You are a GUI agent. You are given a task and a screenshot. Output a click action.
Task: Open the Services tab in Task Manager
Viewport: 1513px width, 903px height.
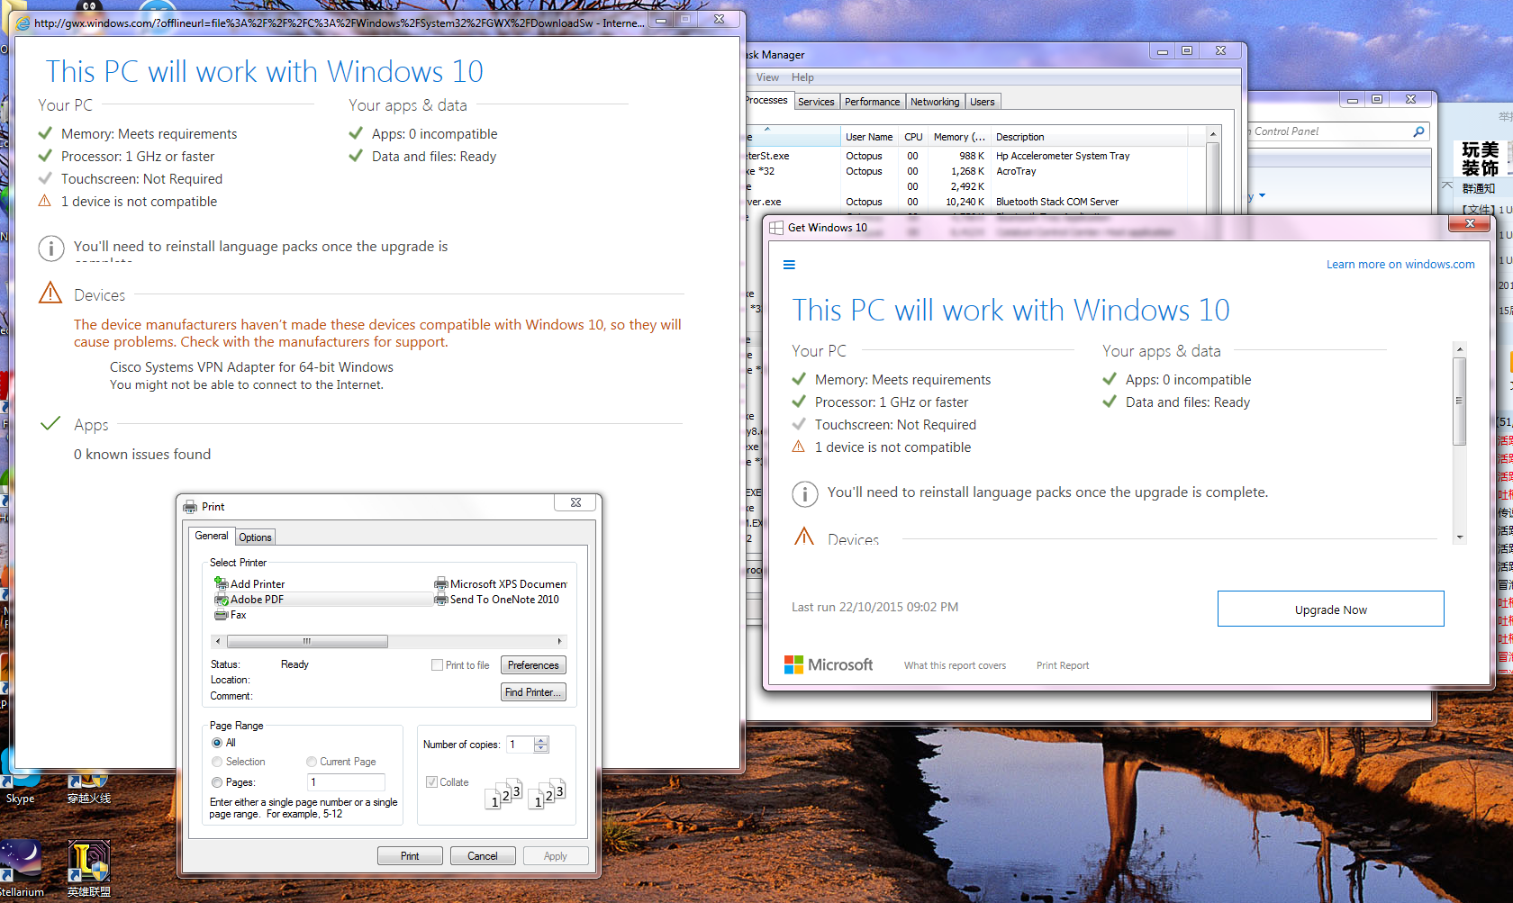pos(816,102)
